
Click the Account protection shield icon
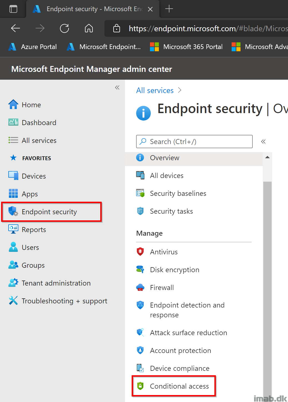[x=140, y=350]
